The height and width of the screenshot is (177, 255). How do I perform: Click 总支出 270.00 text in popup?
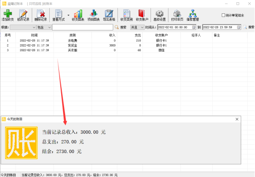63,142
